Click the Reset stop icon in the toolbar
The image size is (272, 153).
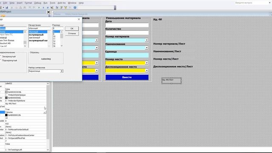(48, 8)
